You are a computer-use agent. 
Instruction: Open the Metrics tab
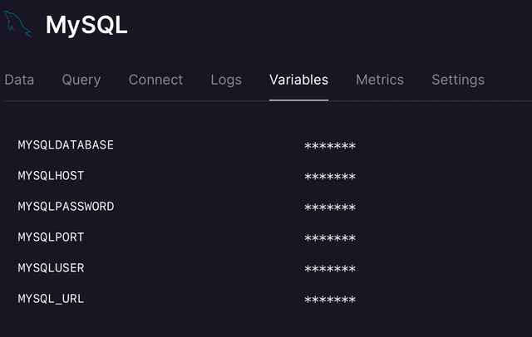click(380, 80)
